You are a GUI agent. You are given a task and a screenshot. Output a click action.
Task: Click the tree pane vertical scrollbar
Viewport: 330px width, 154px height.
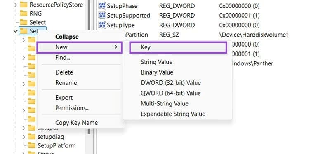click(89, 67)
